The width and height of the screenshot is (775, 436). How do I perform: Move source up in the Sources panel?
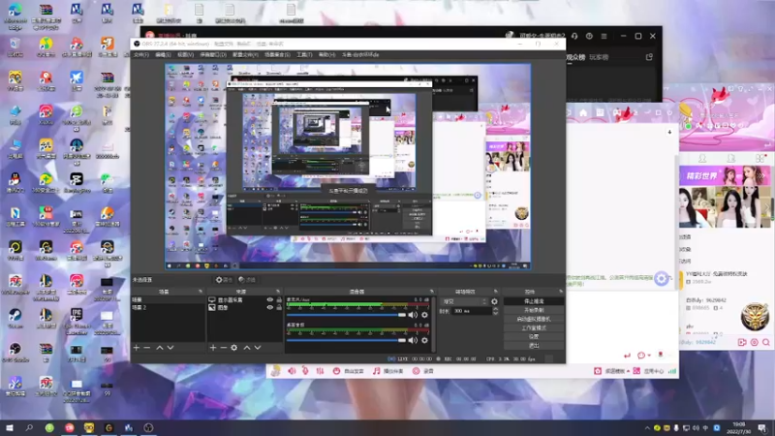[247, 348]
